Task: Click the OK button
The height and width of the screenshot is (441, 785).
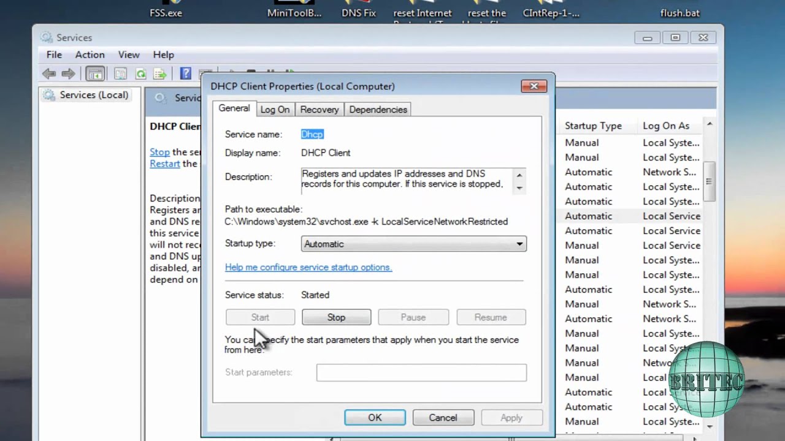Action: tap(375, 418)
